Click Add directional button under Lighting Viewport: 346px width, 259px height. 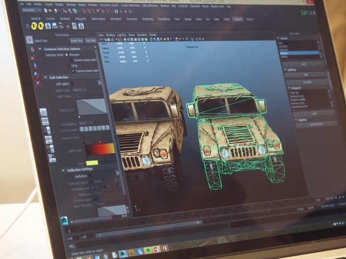click(316, 124)
